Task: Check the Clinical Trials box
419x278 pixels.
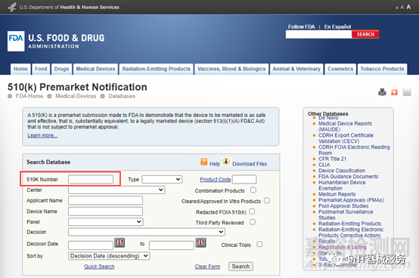Action: 259,244
